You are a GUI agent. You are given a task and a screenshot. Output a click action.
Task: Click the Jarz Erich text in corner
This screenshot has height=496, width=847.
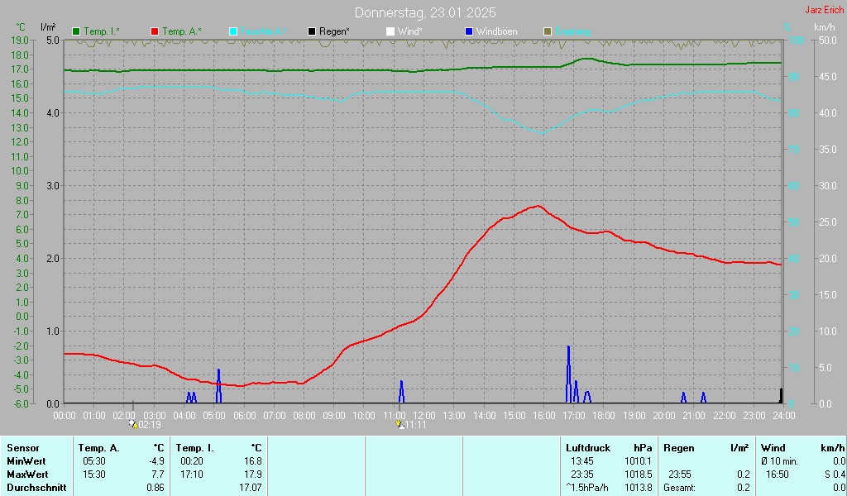tap(824, 11)
